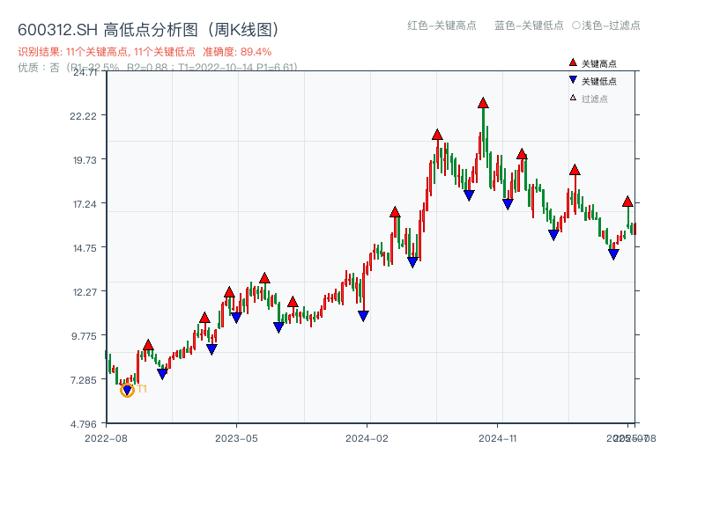
Task: Click the 2024-11 x-axis date label
Action: point(497,438)
